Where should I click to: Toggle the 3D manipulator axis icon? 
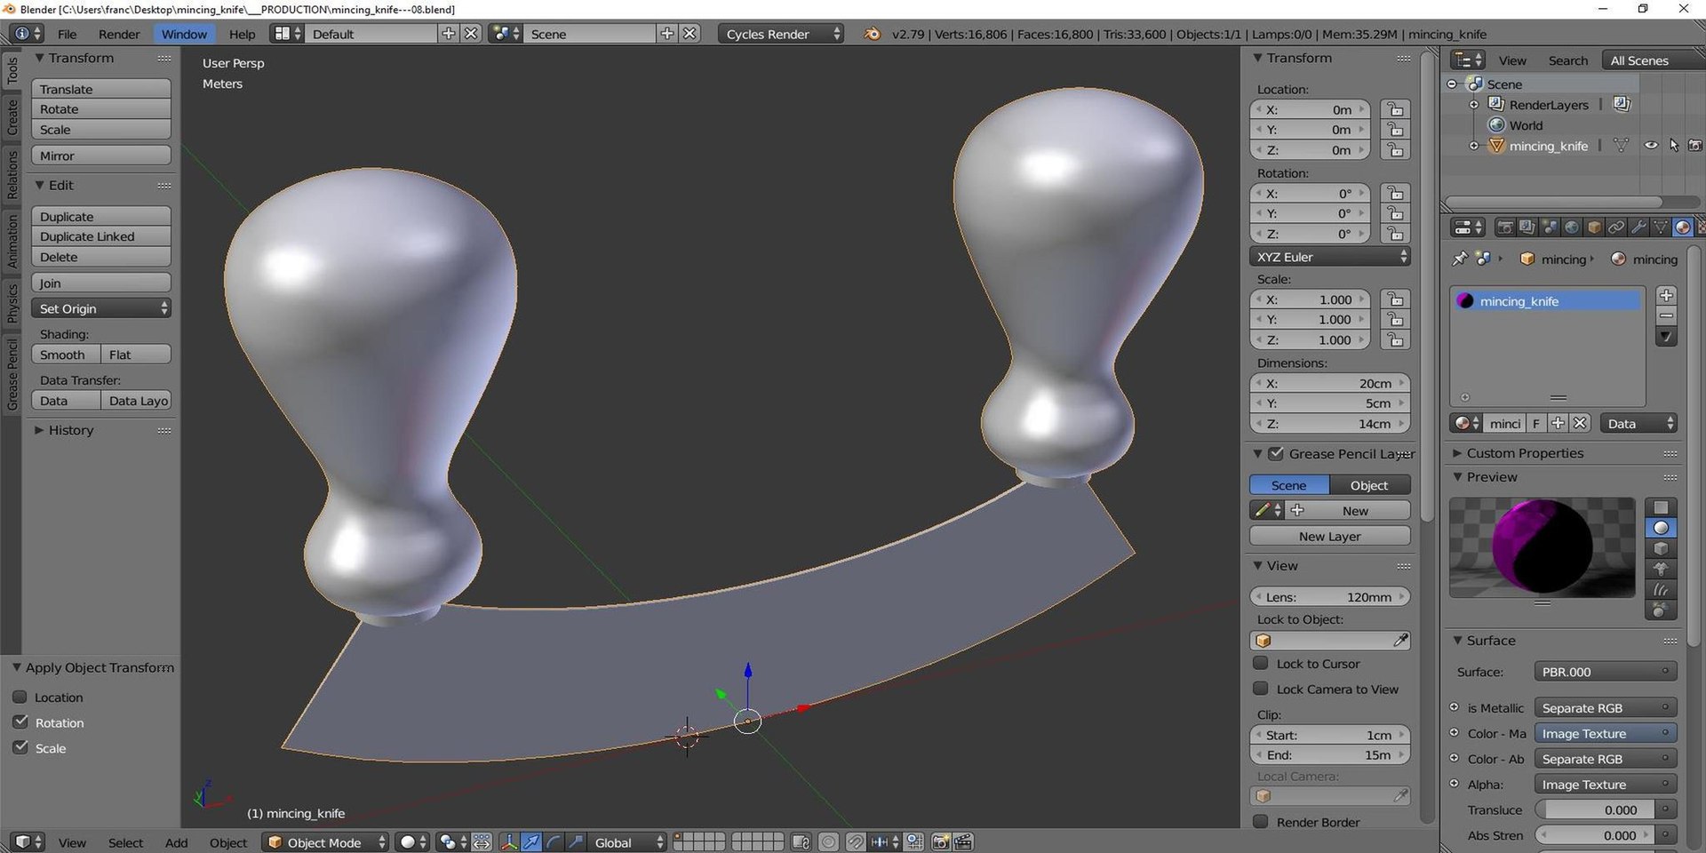coord(509,842)
